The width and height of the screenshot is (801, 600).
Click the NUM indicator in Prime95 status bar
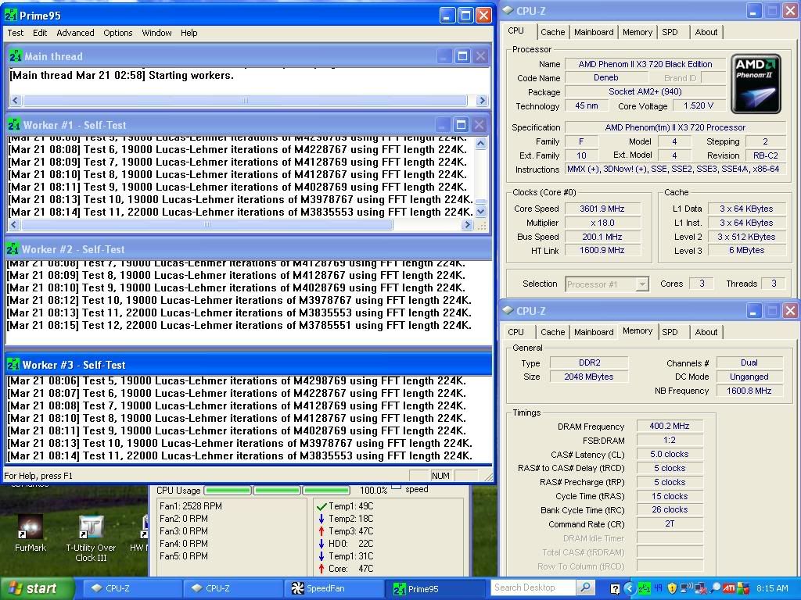(440, 476)
